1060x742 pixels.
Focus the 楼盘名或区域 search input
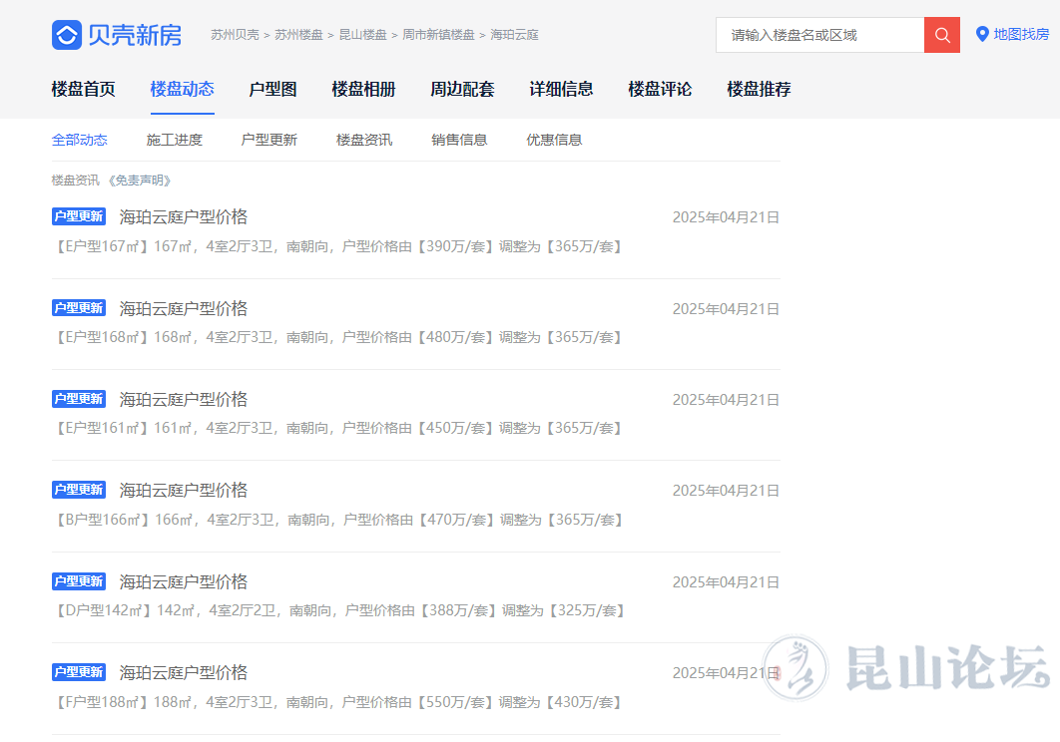pos(819,35)
